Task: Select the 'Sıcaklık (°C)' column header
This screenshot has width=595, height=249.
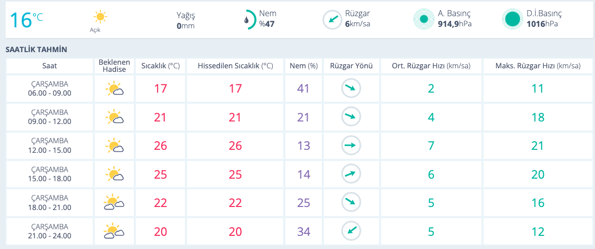Action: [160, 66]
